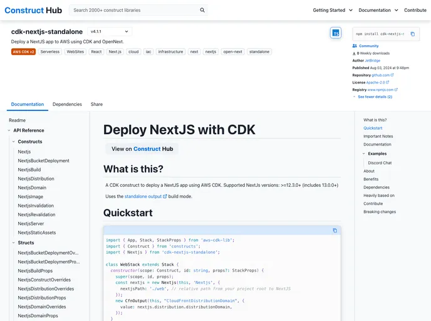Open github.com repository external link
This screenshot has height=321, width=431.
382,75
